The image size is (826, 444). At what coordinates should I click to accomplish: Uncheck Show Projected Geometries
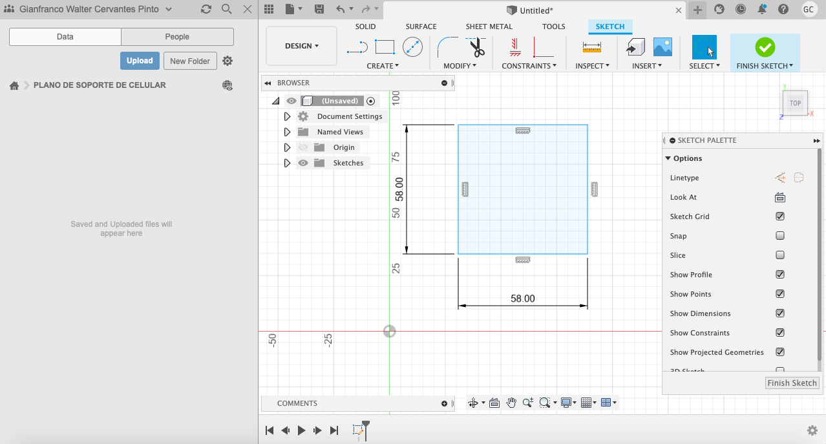[780, 352]
